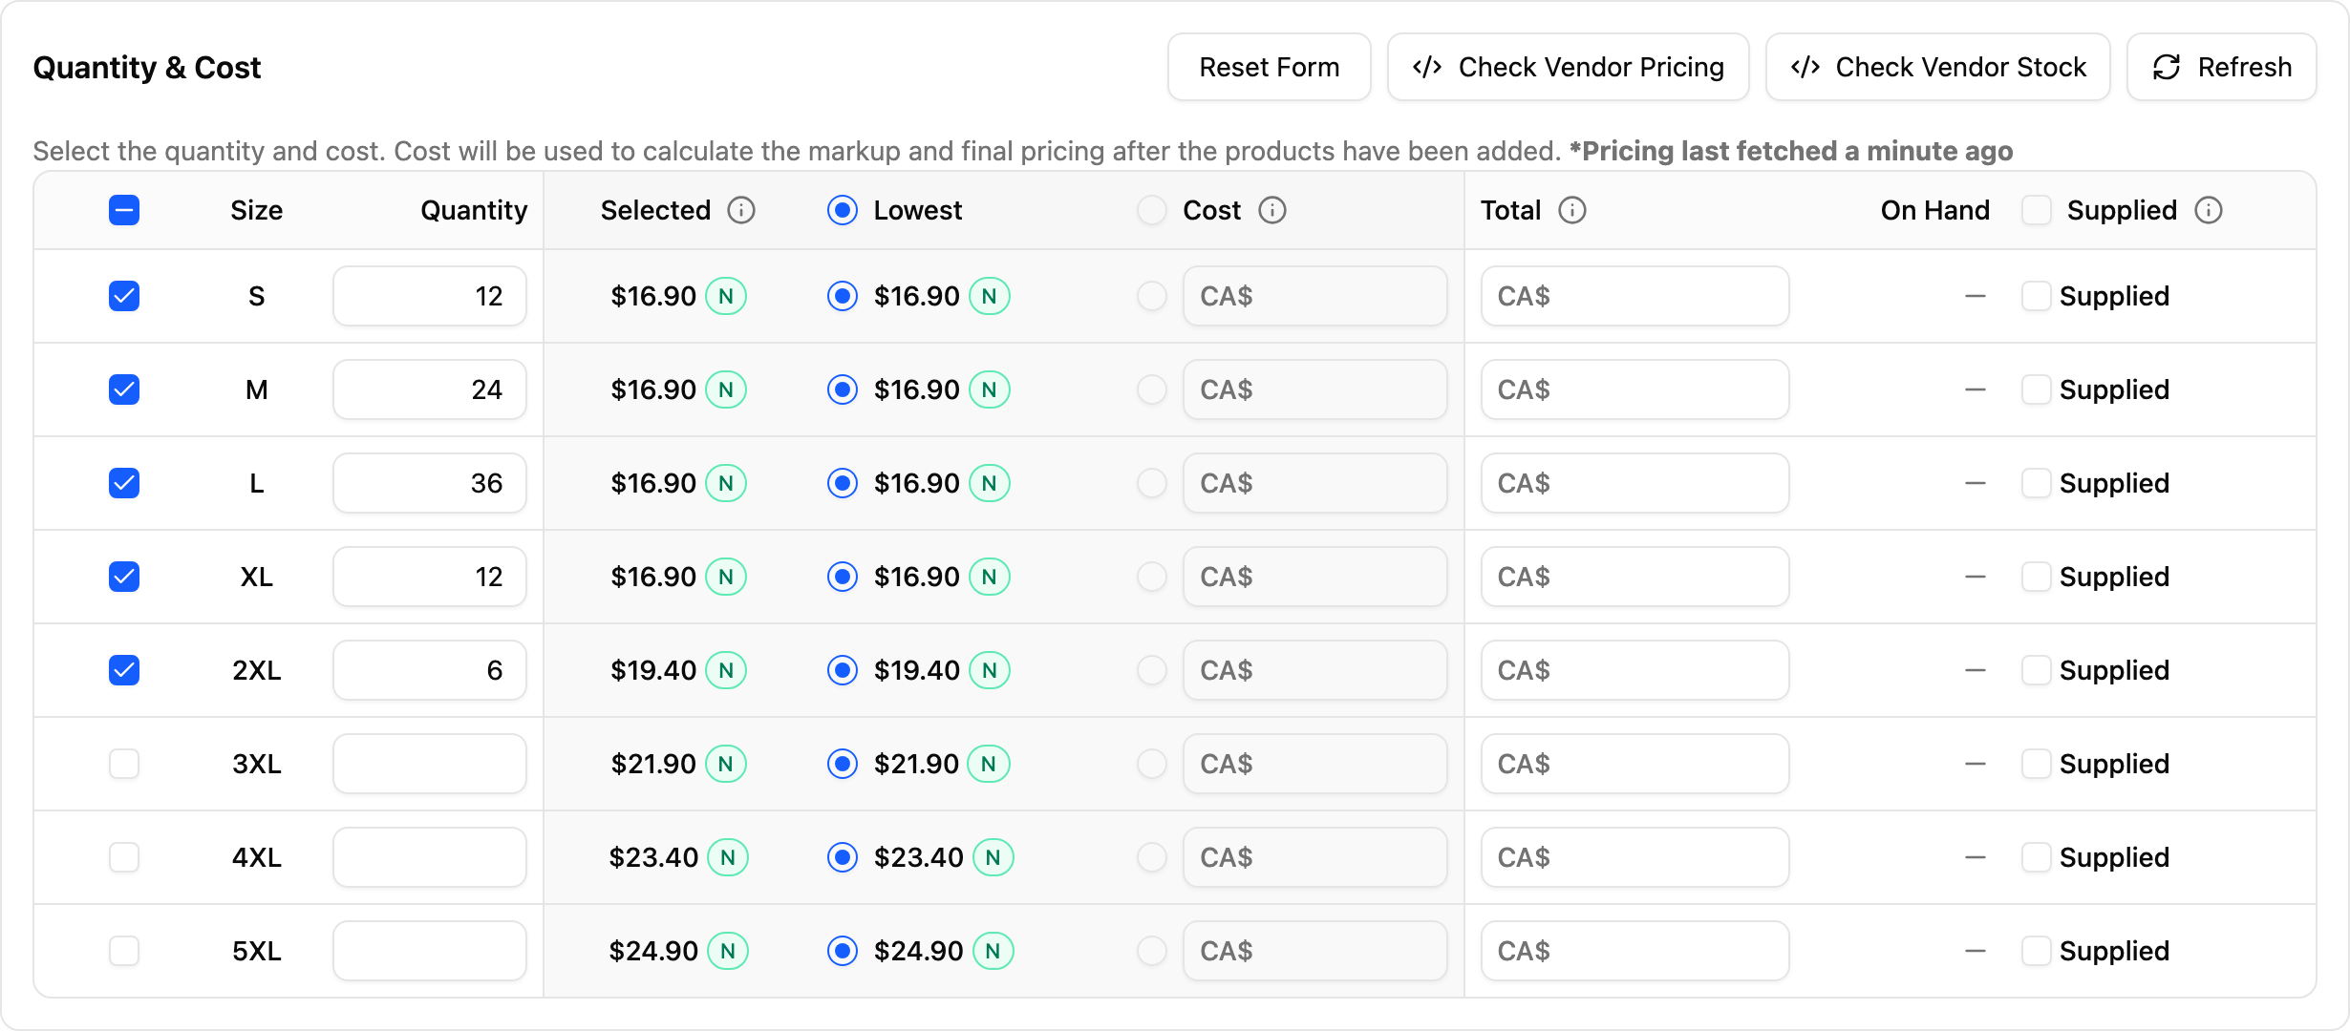
Task: Click the info icon next to Cost header
Action: (x=1272, y=210)
